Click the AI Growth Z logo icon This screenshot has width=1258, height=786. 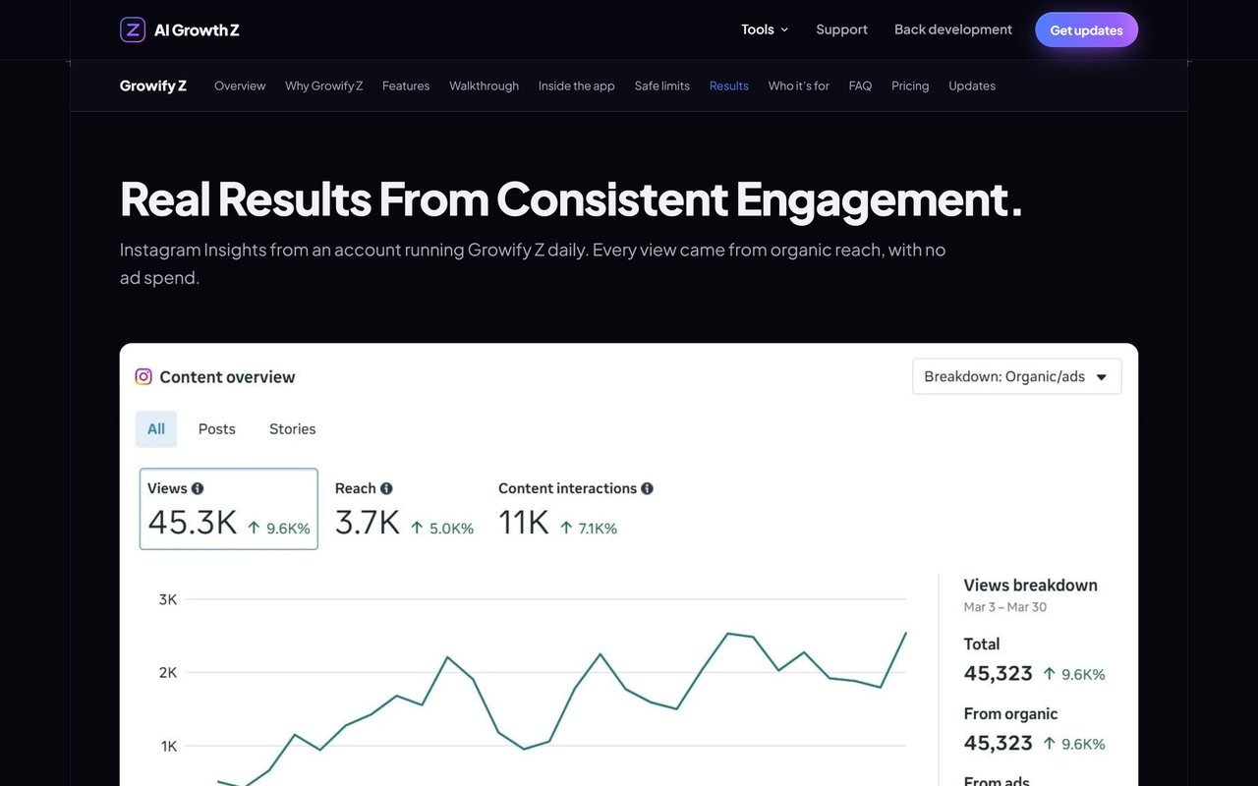coord(133,29)
